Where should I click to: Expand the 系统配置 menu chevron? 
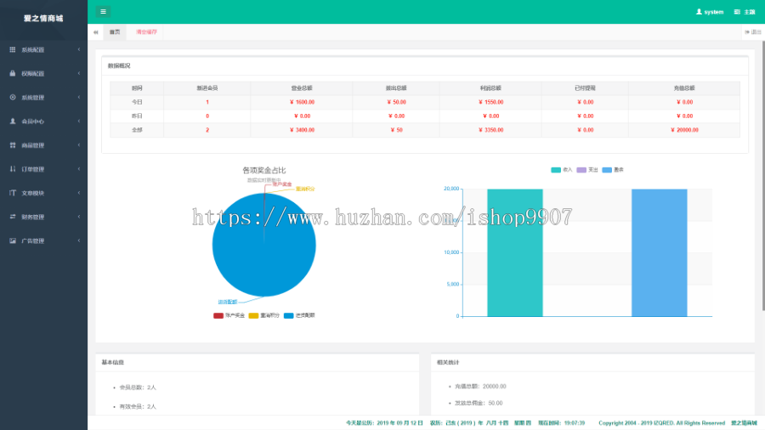click(78, 50)
